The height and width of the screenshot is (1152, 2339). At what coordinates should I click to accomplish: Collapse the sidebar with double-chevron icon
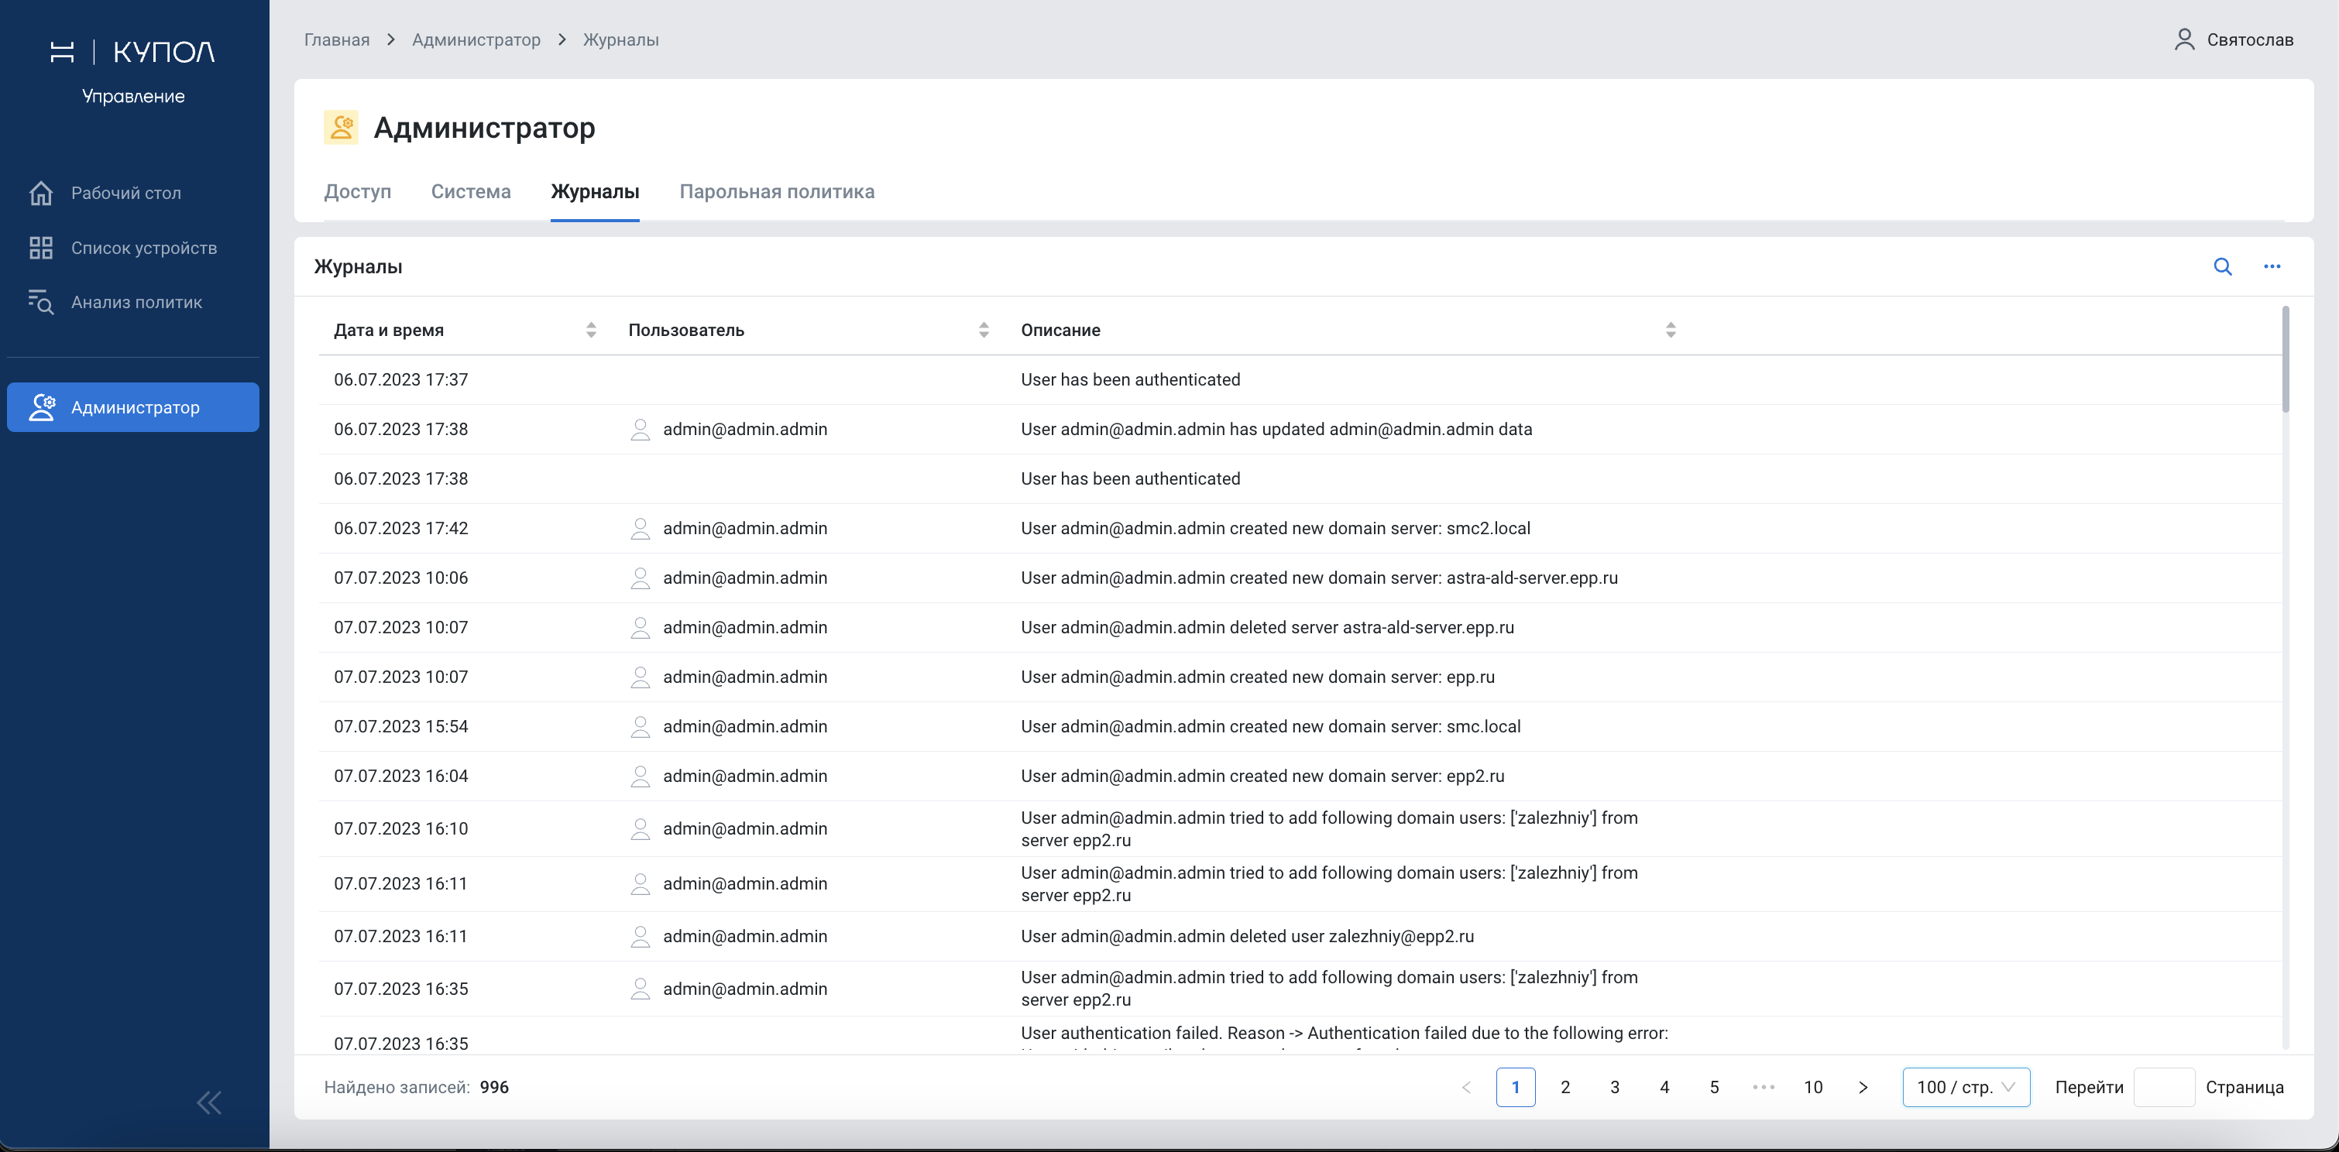210,1103
